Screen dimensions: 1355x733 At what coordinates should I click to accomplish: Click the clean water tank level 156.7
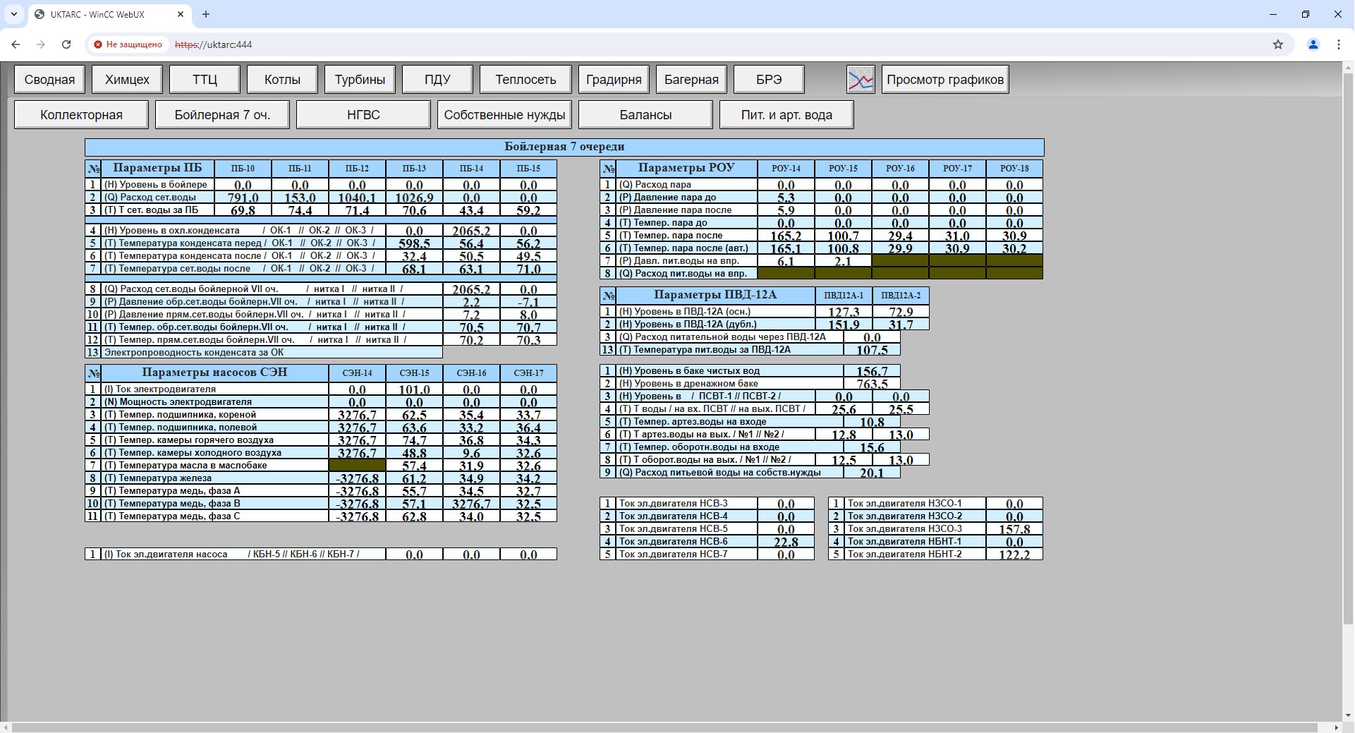coord(872,371)
